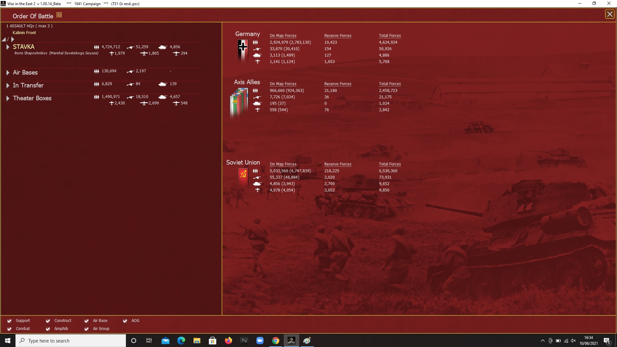Viewport: 617px width, 347px height.
Task: Click the Soviet Union Reserve Forces link
Action: (337, 164)
